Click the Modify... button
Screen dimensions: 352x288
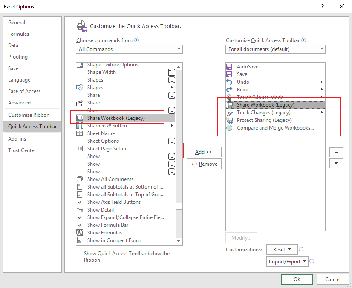pos(241,237)
